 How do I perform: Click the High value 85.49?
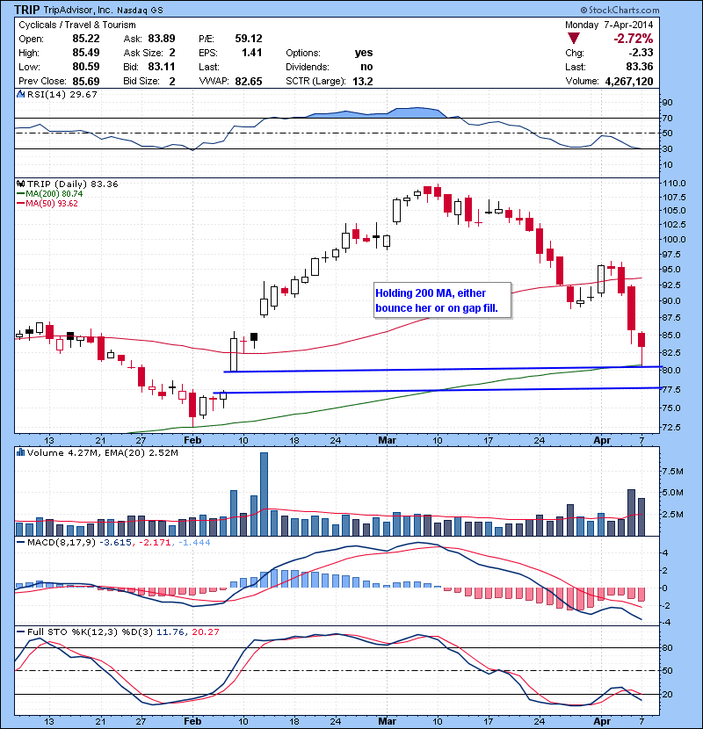(86, 53)
